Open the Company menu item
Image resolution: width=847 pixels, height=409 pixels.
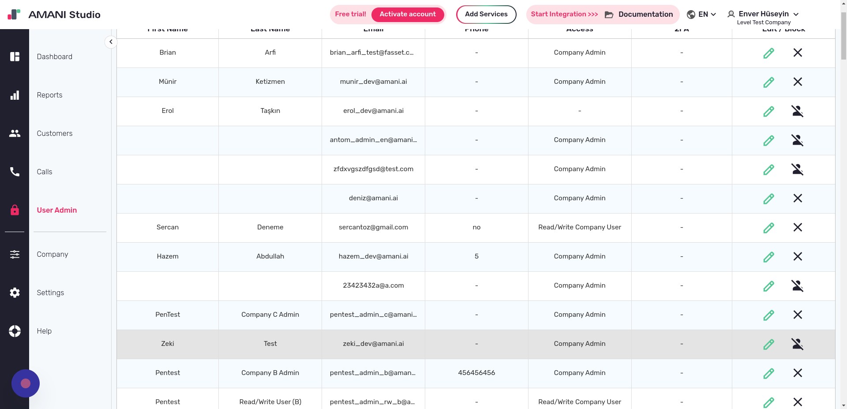pyautogui.click(x=52, y=254)
